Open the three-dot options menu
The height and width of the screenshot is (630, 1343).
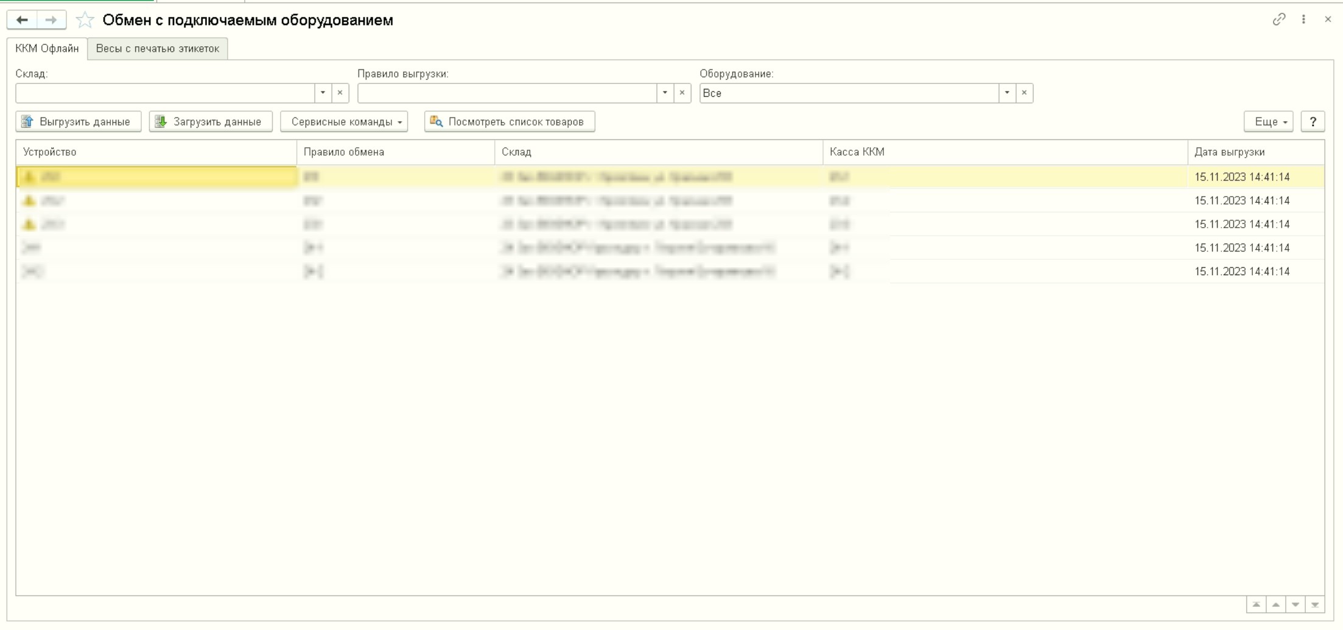[1303, 19]
